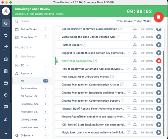Click the header timer 00:00:02
Screen dimensions: 168x139
[x=139, y=11]
